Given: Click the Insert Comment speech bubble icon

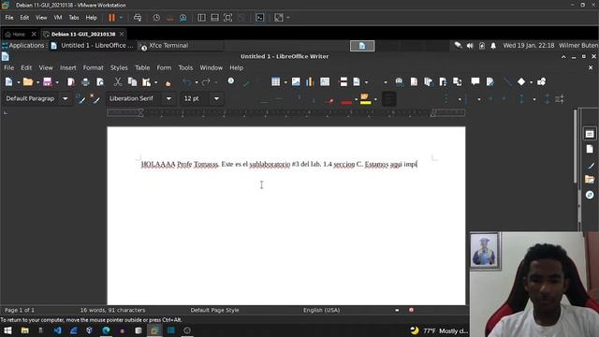Looking at the screenshot, I should click(x=475, y=81).
